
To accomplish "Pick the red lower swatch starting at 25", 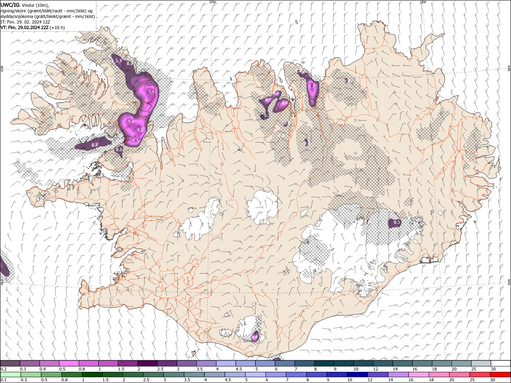I will 480,375.
